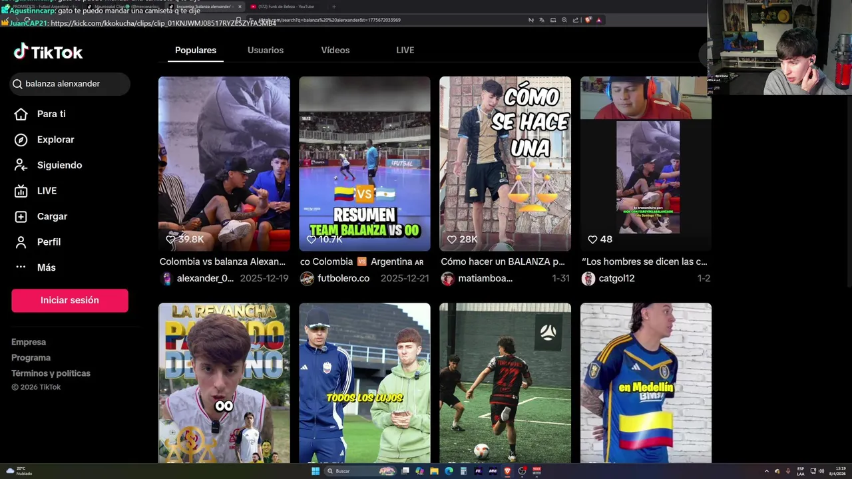Viewport: 852px width, 479px height.
Task: Open La Revancha video thumbnail
Action: tap(224, 383)
